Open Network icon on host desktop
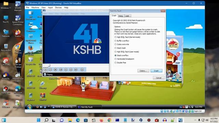Image resolution: width=219 pixels, height=123 pixels. [x=6, y=33]
